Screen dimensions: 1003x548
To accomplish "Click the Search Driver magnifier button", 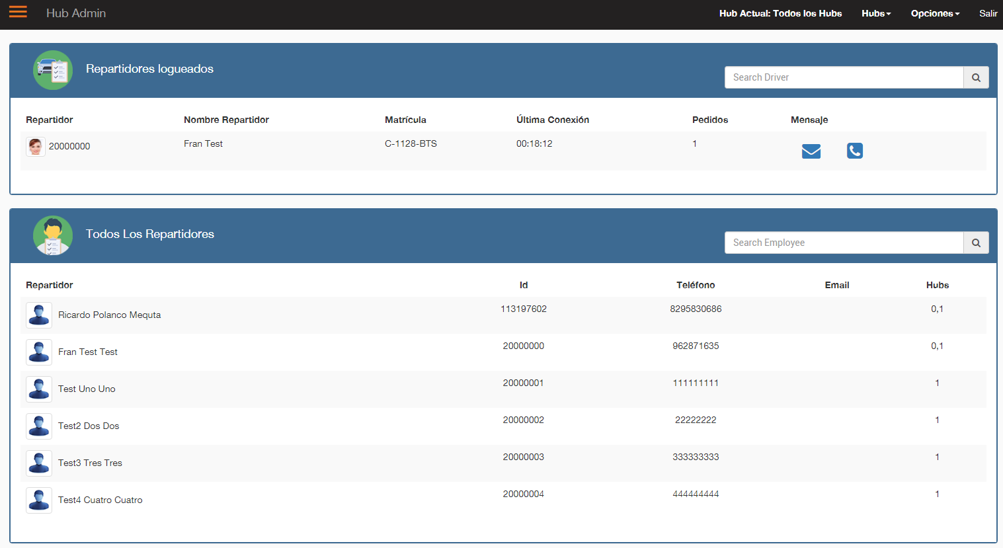I will (976, 77).
